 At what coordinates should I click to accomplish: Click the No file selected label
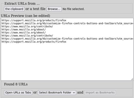pos(73,9)
